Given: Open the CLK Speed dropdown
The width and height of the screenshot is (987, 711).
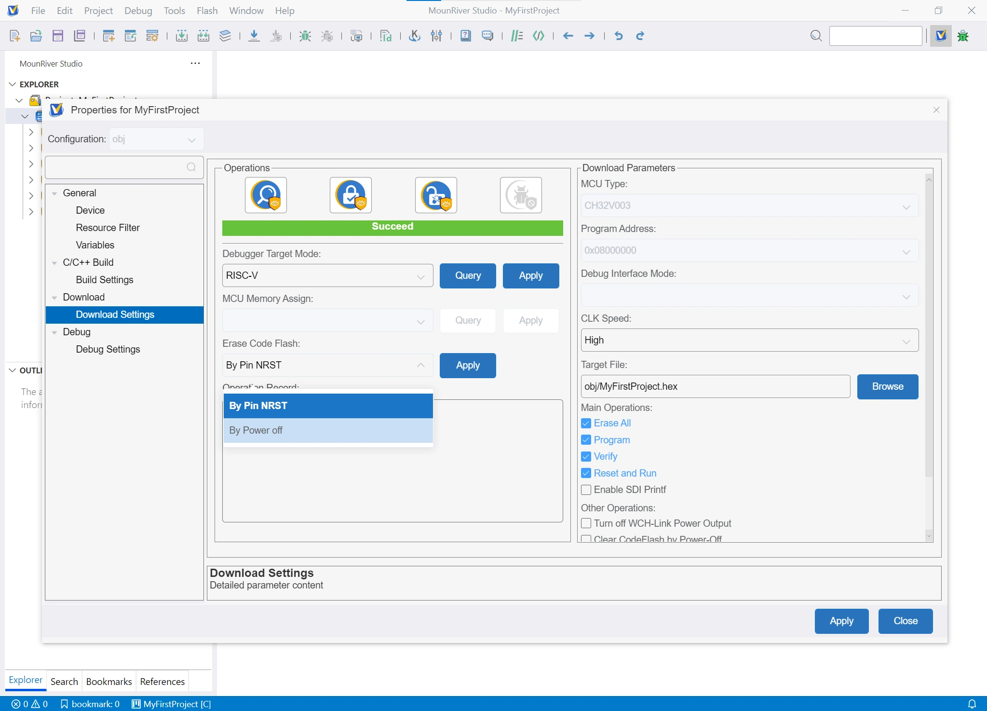Looking at the screenshot, I should pos(749,340).
